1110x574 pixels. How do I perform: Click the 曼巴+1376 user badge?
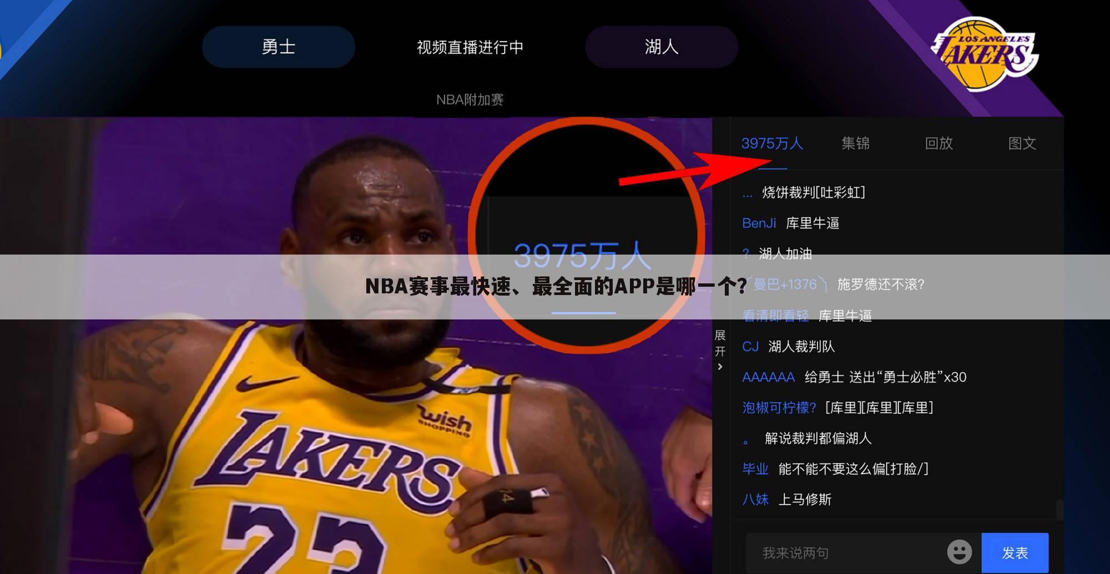(785, 285)
